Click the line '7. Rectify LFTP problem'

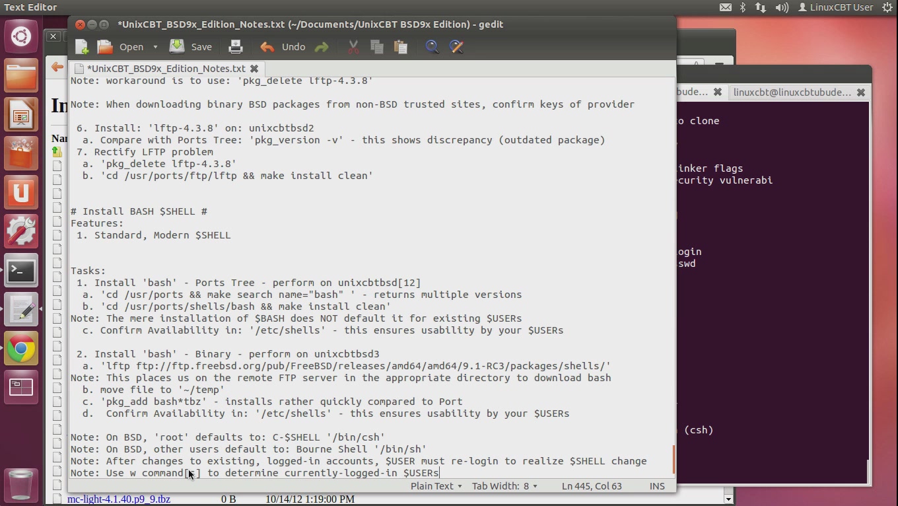pos(145,152)
